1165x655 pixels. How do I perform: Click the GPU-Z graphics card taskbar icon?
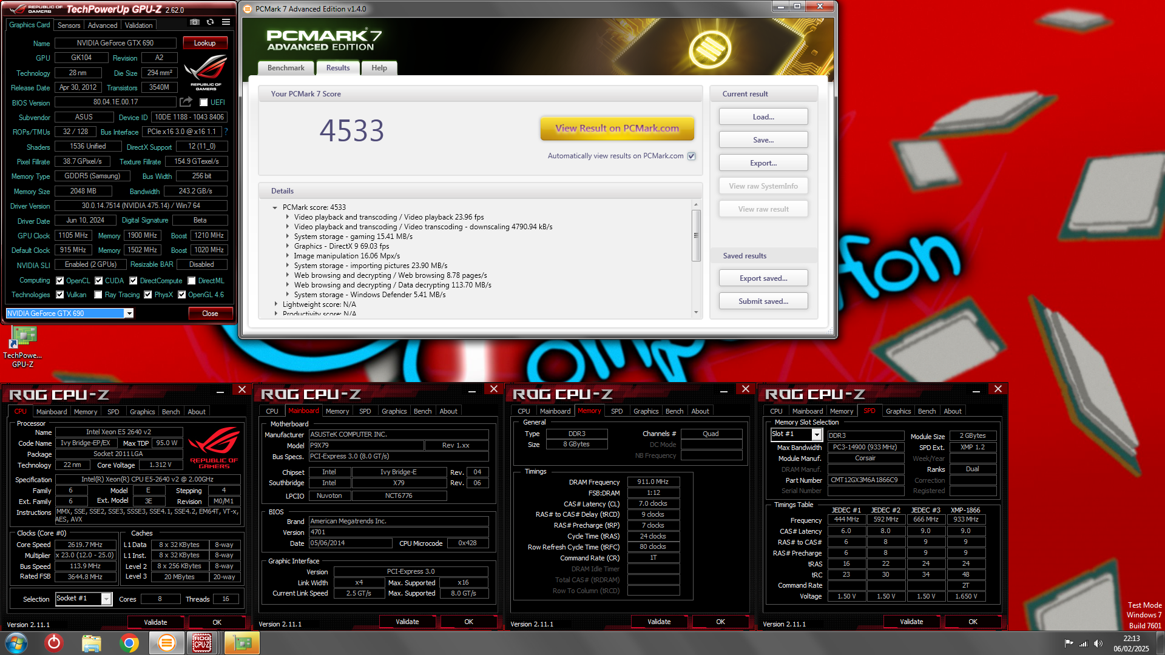[241, 643]
